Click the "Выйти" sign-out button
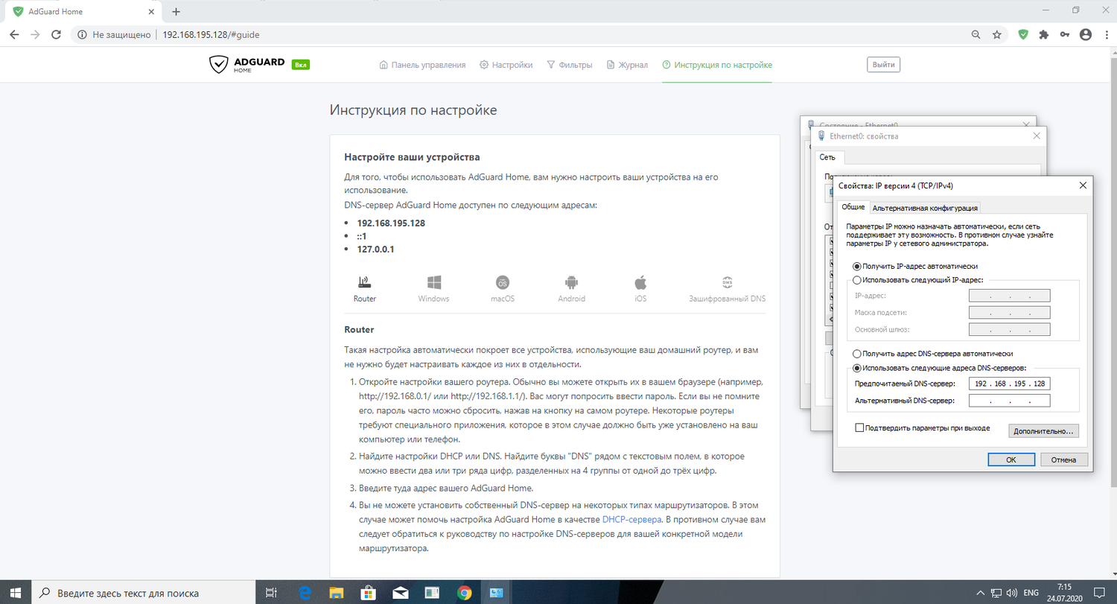 pos(883,65)
